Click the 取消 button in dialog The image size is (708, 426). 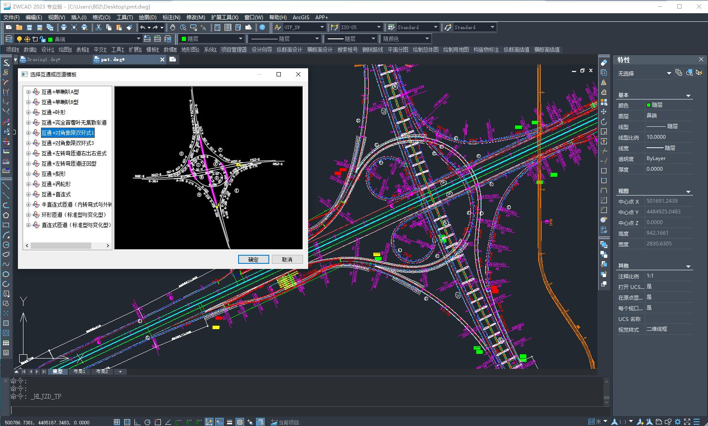pyautogui.click(x=287, y=260)
